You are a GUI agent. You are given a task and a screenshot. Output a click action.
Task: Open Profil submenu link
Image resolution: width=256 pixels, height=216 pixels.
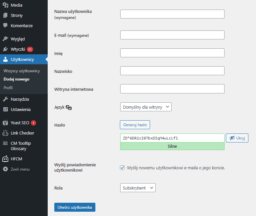[x=8, y=88]
